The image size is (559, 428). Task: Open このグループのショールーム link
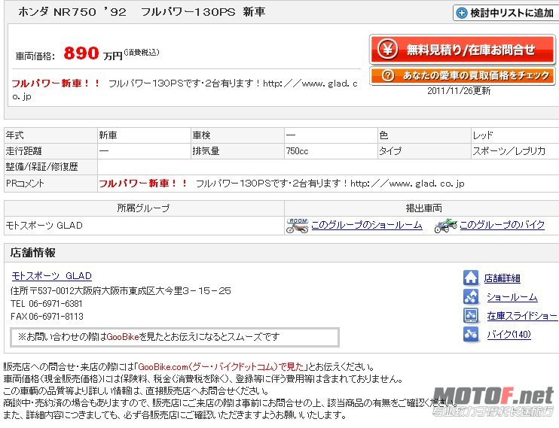(x=366, y=225)
